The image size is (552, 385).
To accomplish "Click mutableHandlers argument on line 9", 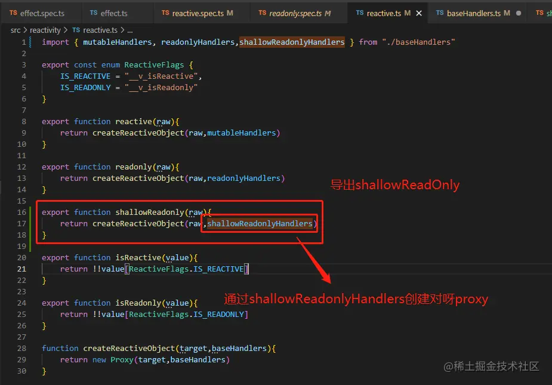I will pyautogui.click(x=241, y=133).
